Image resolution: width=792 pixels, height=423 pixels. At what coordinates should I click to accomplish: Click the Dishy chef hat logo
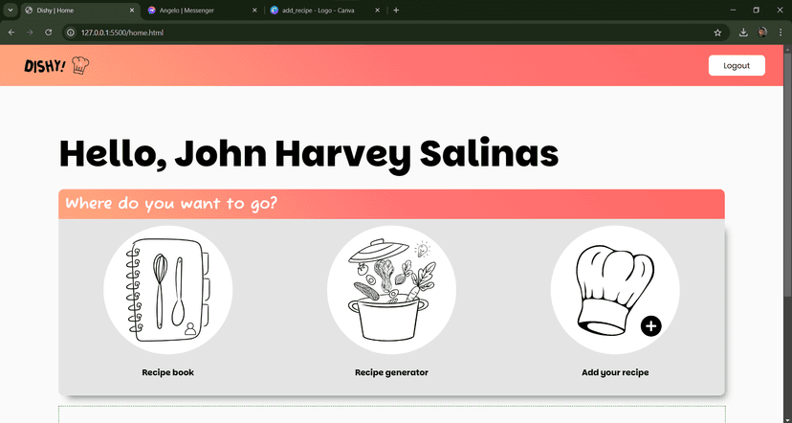(x=80, y=65)
